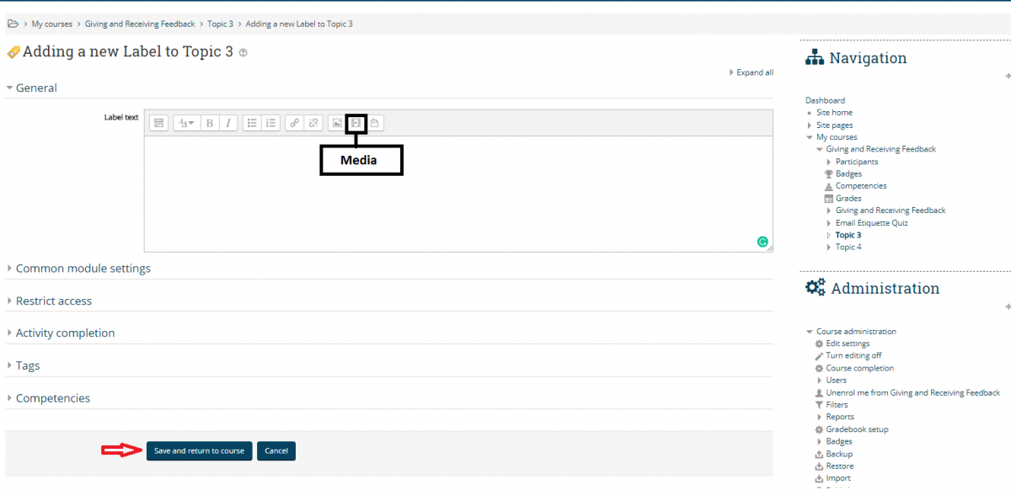The height and width of the screenshot is (490, 1011).
Task: Insert a hyperlink using the link icon
Action: [x=294, y=123]
